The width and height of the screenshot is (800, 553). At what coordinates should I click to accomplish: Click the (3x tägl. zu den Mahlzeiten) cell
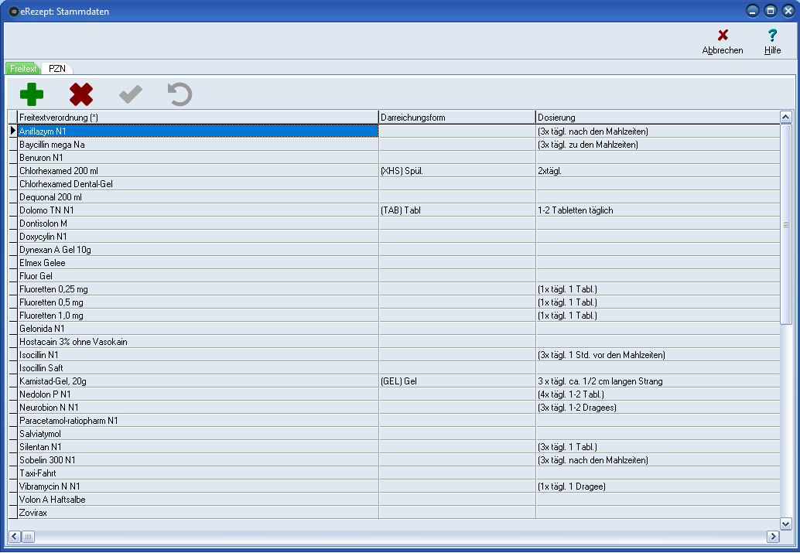pos(658,145)
